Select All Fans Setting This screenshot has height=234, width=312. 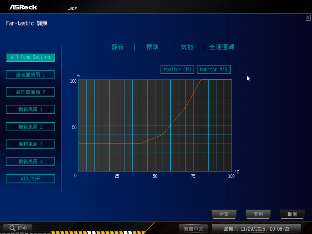coord(31,57)
